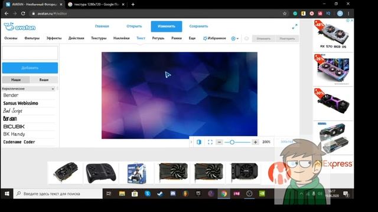Open Рамки menu
This screenshot has width=378, height=212.
(177, 38)
